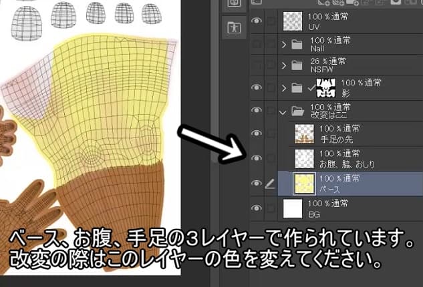Expand the Nail folder chevron
Image resolution: width=423 pixels, height=287 pixels.
click(283, 44)
